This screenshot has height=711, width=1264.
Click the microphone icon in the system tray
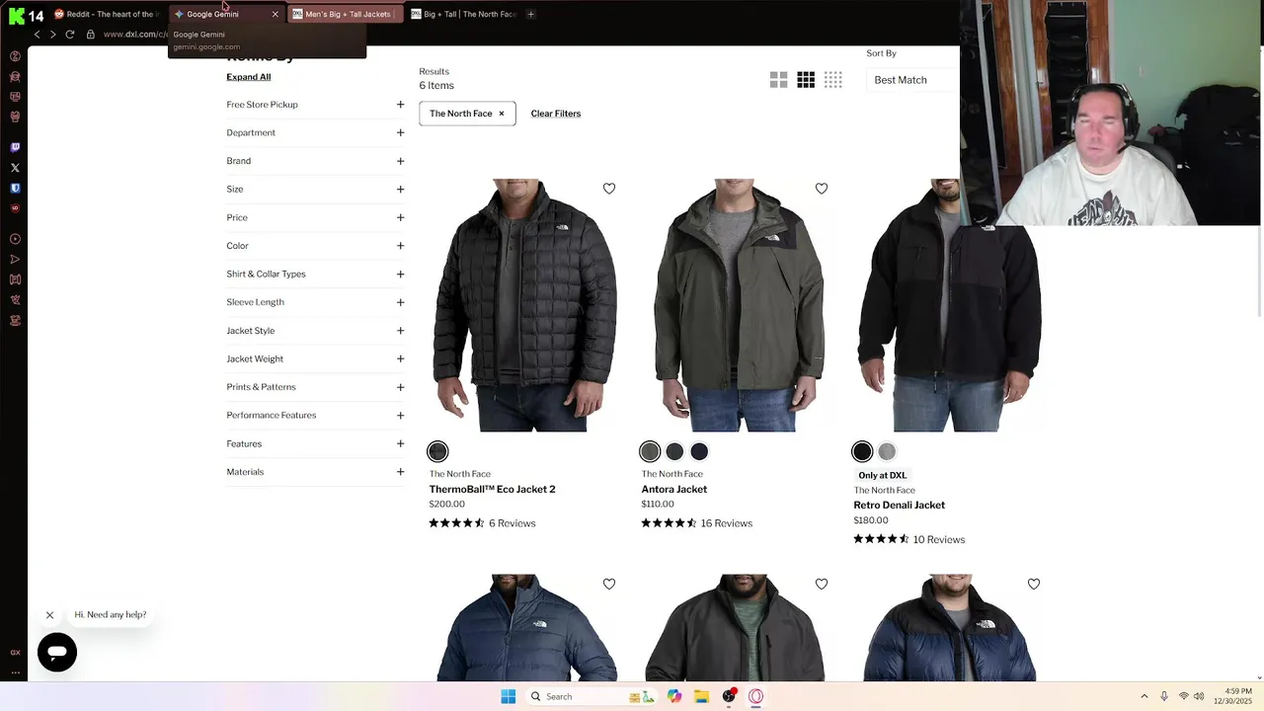click(1164, 696)
